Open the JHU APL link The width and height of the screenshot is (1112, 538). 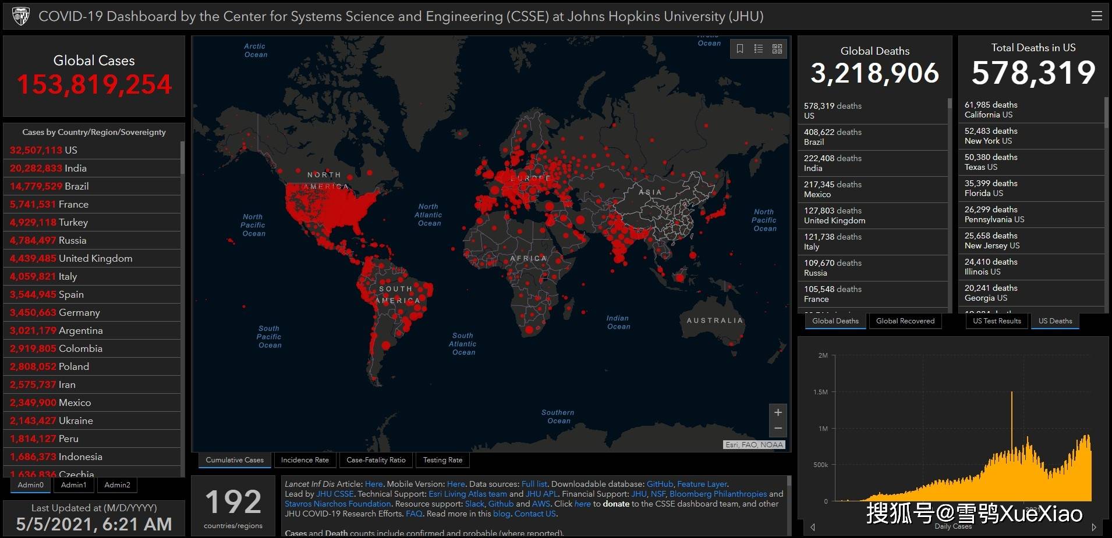tap(541, 494)
